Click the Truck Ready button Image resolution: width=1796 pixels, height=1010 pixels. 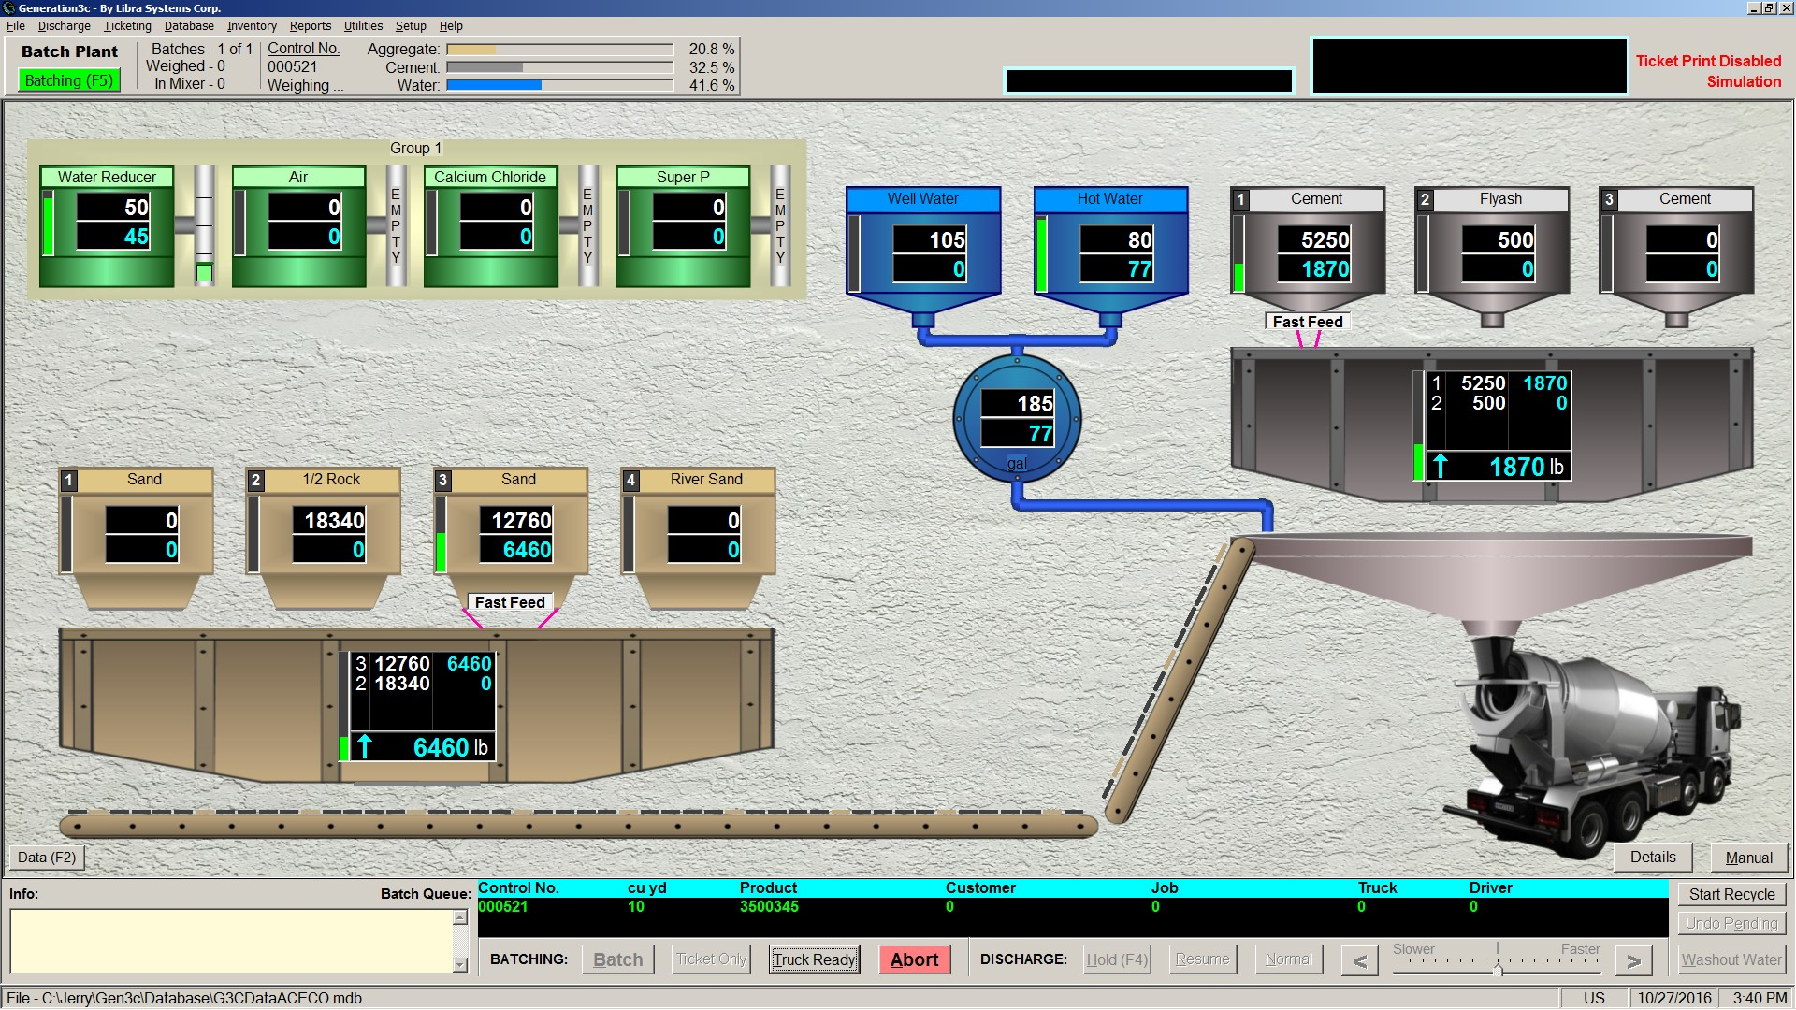click(814, 959)
